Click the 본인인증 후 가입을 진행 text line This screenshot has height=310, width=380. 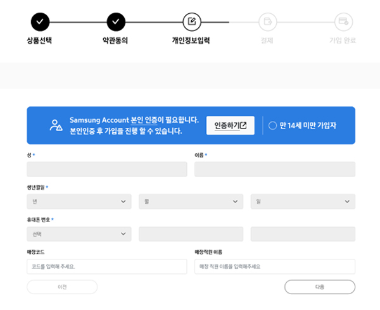[x=126, y=131]
